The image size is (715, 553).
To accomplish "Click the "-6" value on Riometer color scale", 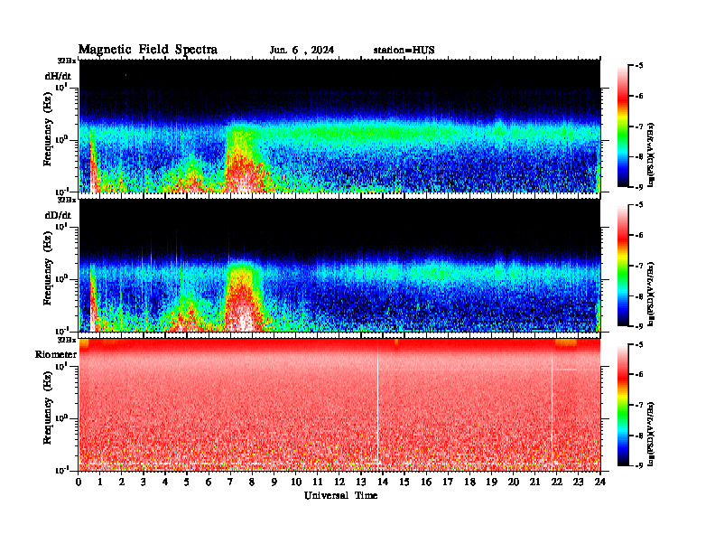I will click(639, 374).
